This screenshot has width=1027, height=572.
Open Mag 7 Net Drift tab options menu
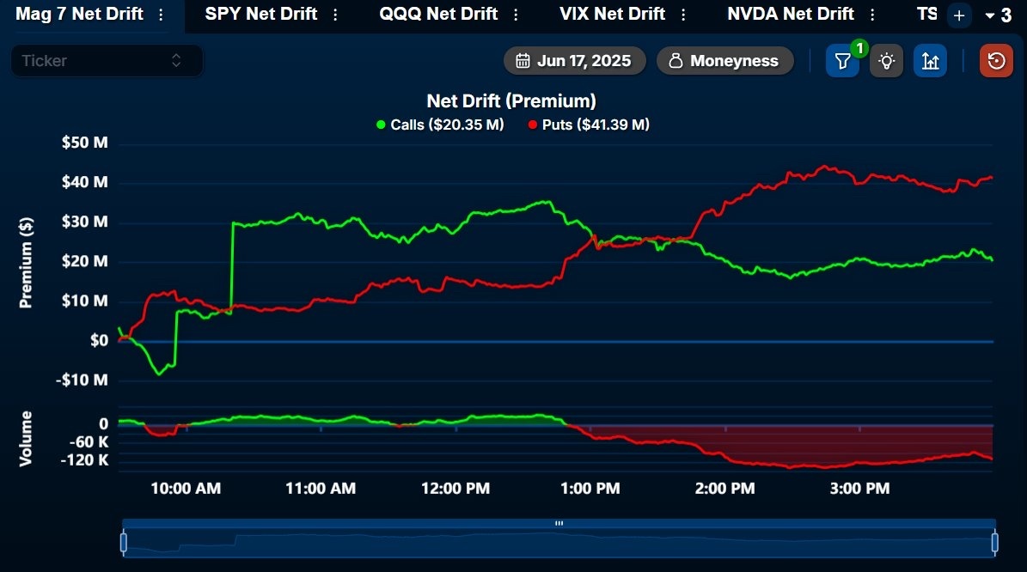(161, 15)
